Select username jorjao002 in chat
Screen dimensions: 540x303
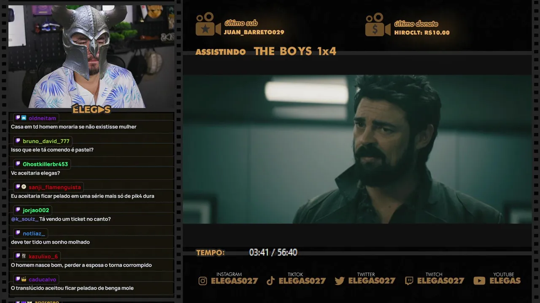pos(36,210)
